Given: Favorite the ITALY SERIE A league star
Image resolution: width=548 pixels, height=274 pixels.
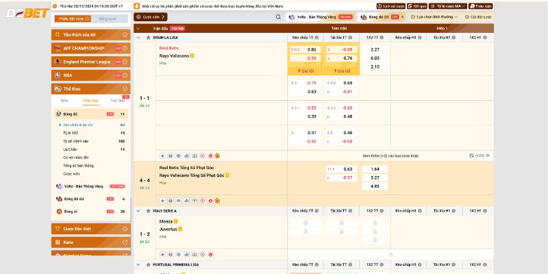Looking at the screenshot, I should [148, 211].
